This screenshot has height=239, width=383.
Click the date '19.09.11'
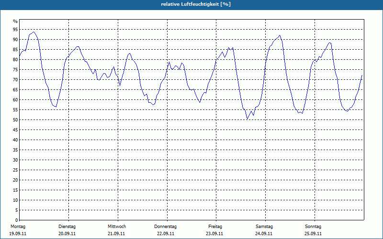(x=18, y=234)
